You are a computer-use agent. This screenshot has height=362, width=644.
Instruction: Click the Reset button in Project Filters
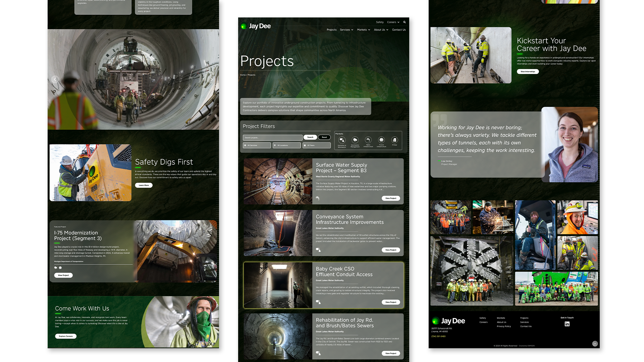pos(324,137)
